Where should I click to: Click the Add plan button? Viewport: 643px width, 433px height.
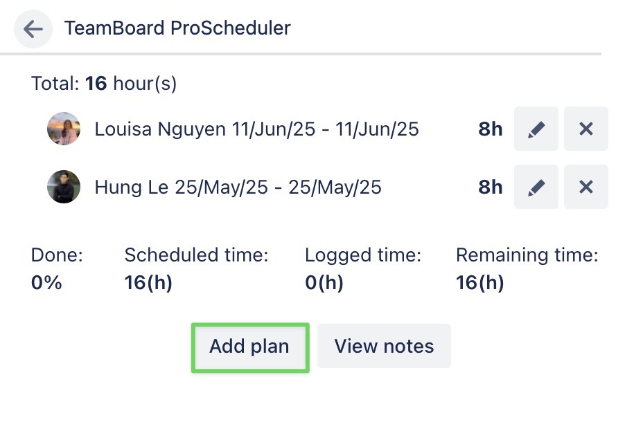(249, 347)
